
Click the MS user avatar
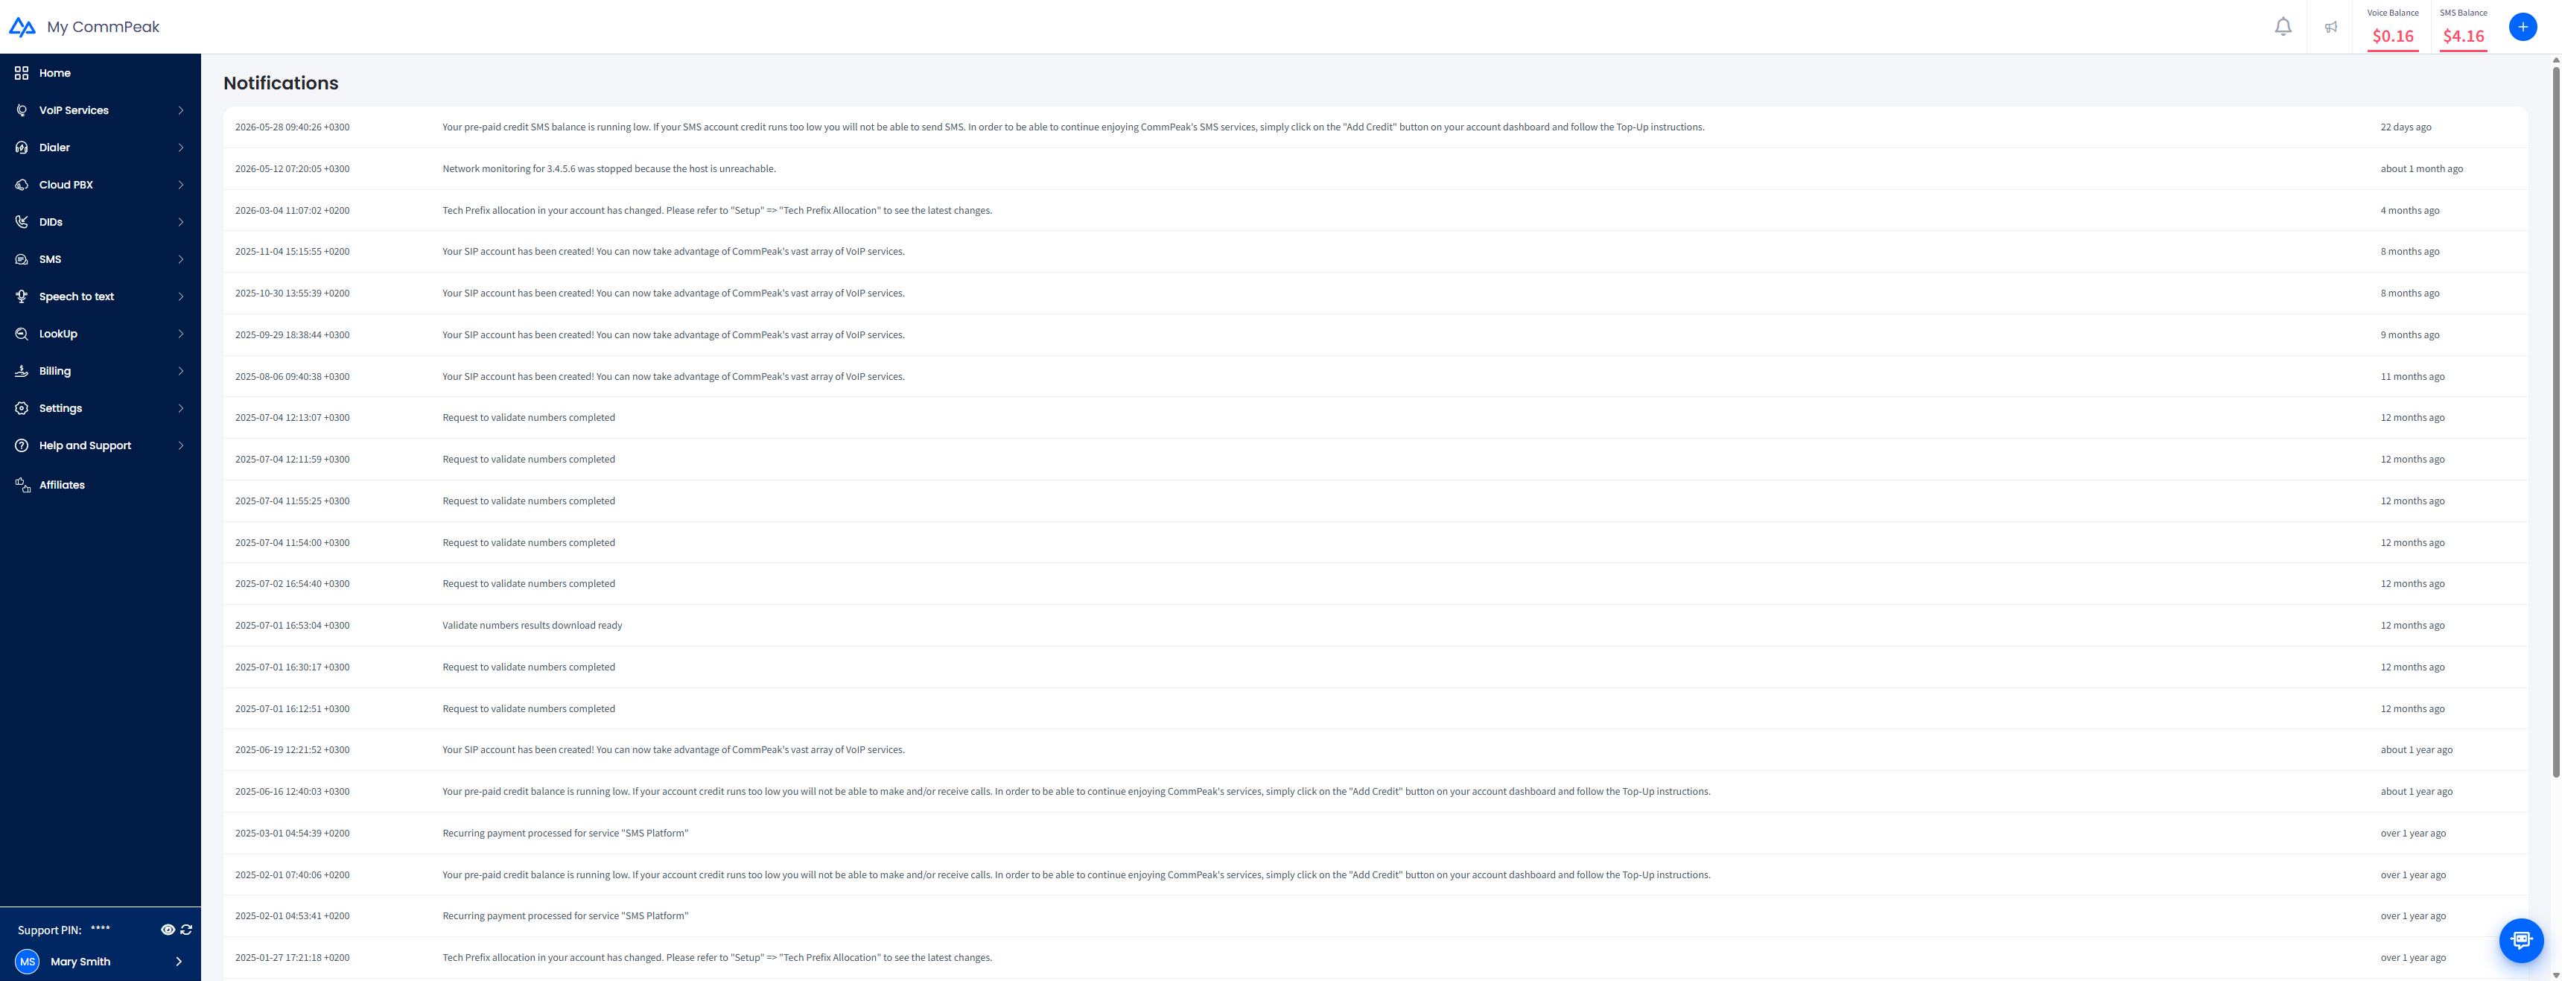[28, 961]
